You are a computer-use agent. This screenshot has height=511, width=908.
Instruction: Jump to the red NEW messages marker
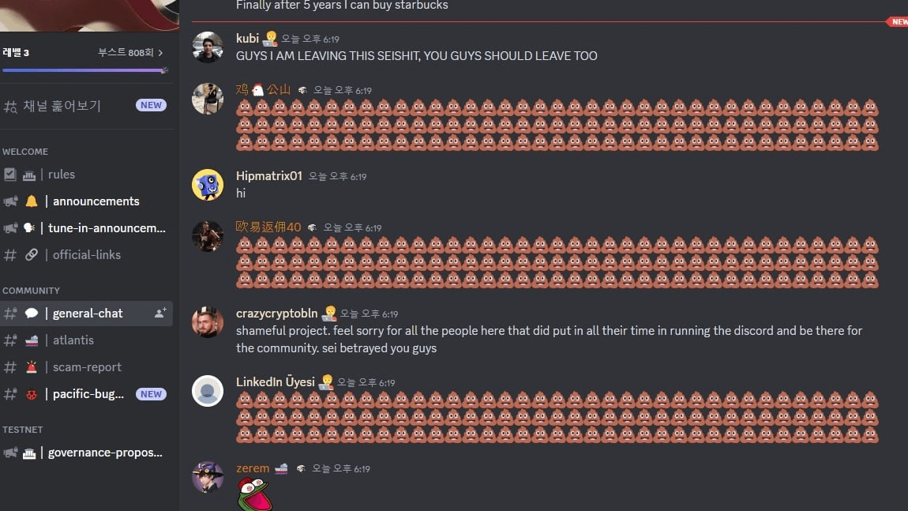point(898,22)
